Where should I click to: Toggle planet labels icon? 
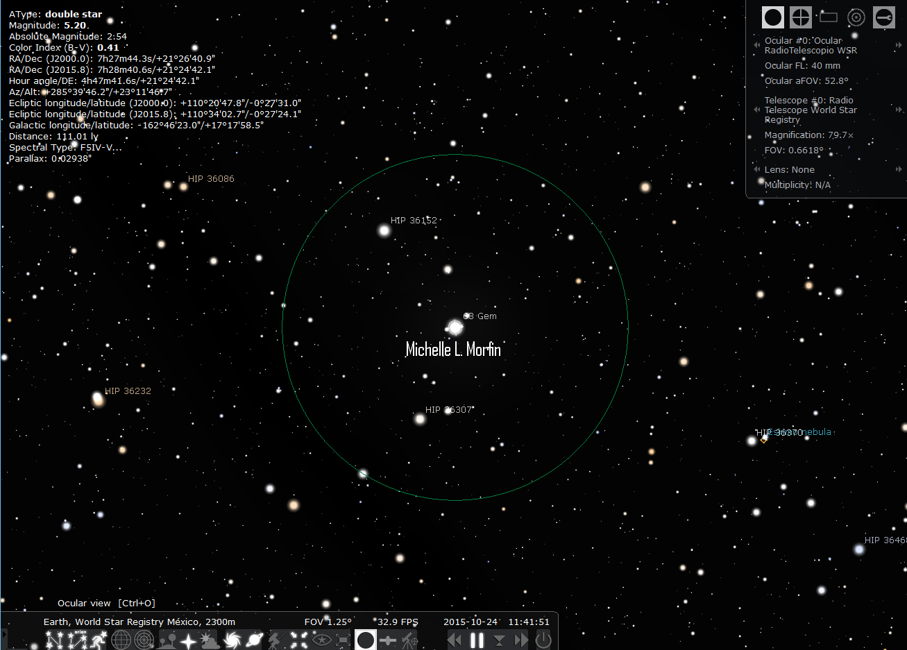(x=254, y=640)
